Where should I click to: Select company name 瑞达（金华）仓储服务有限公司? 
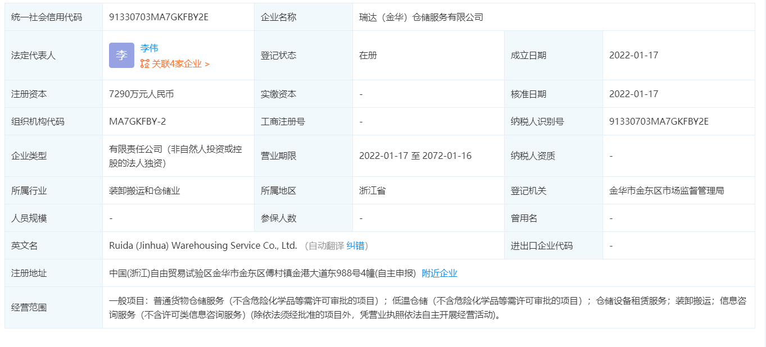point(421,17)
